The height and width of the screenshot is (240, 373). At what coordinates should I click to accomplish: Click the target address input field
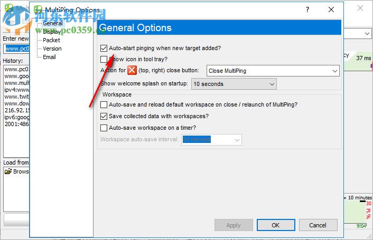pyautogui.click(x=16, y=49)
